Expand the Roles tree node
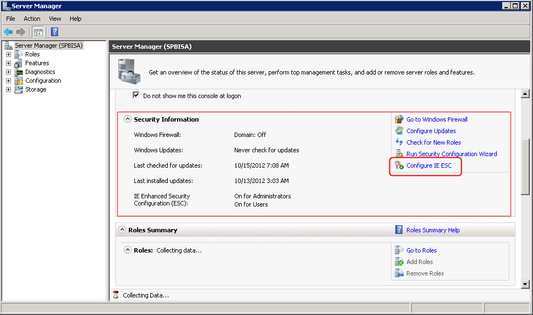 [8, 54]
